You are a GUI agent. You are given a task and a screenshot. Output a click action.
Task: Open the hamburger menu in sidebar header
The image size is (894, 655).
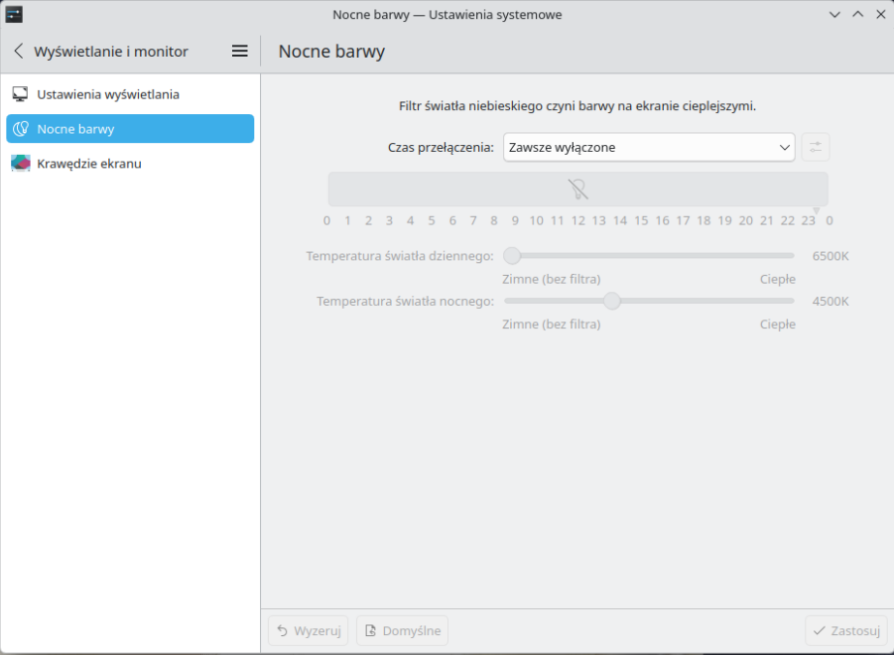[239, 51]
